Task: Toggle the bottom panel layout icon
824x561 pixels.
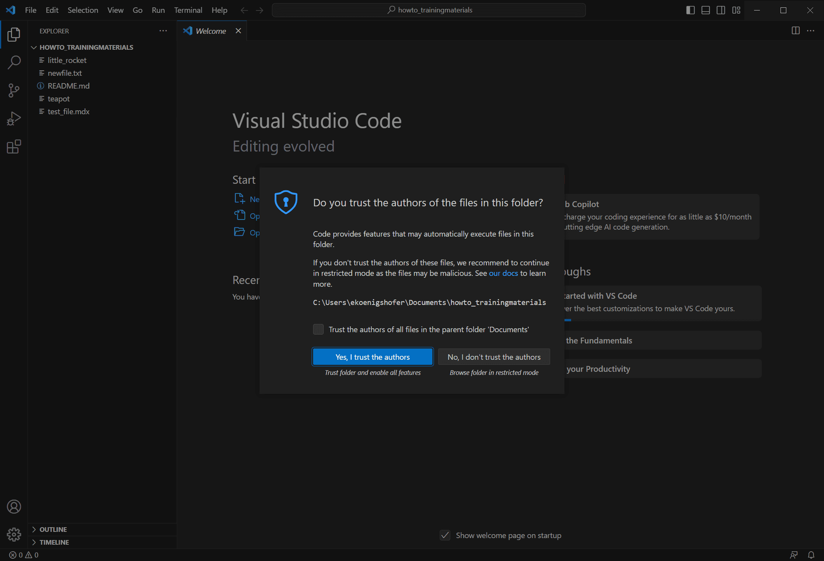Action: point(706,10)
